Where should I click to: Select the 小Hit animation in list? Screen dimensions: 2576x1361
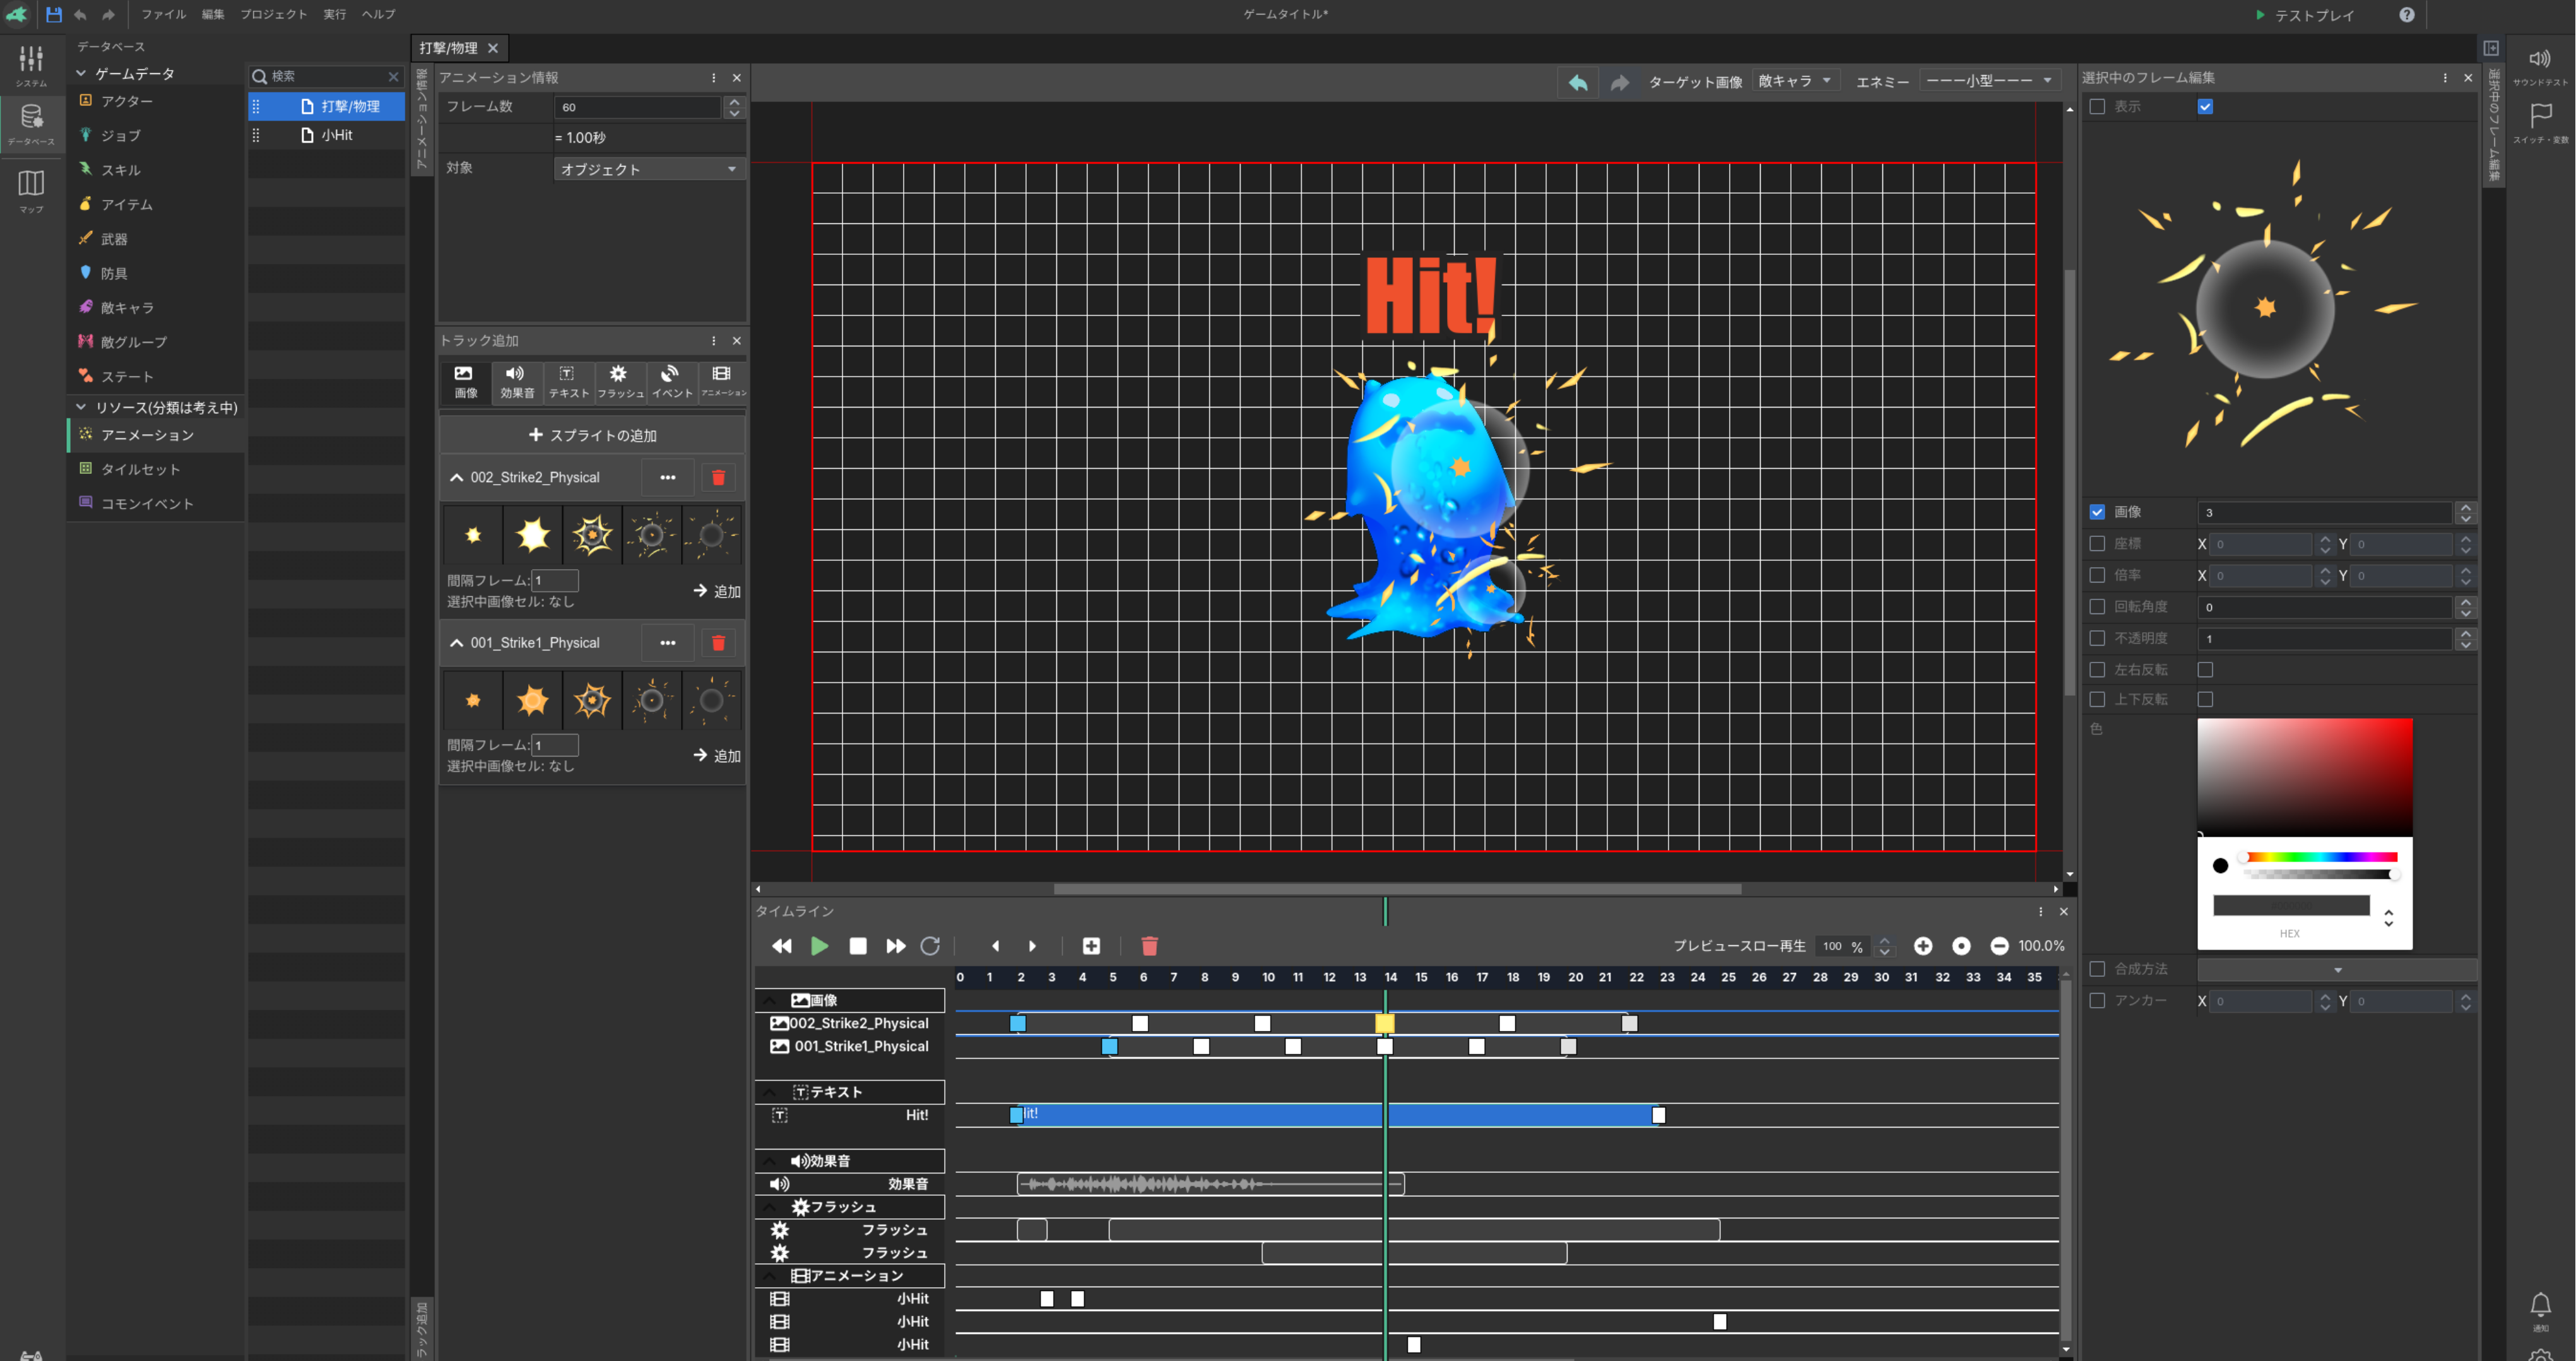(x=337, y=135)
